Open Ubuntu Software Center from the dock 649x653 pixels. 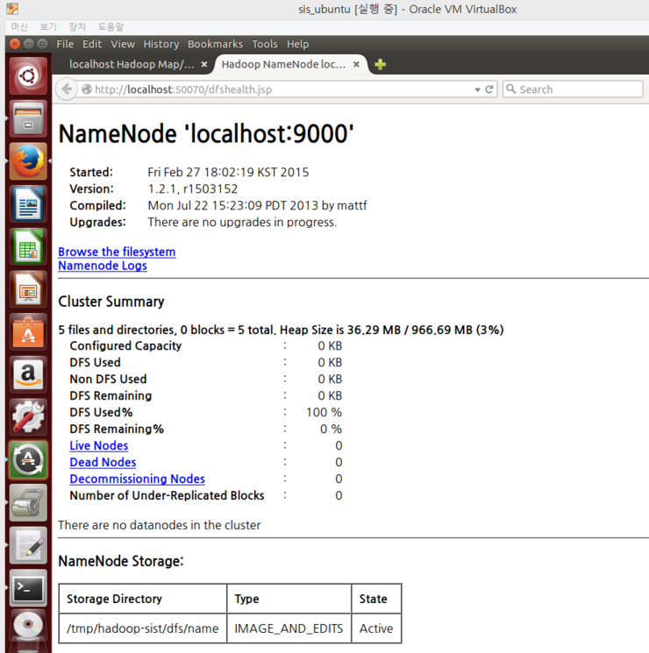click(x=28, y=333)
